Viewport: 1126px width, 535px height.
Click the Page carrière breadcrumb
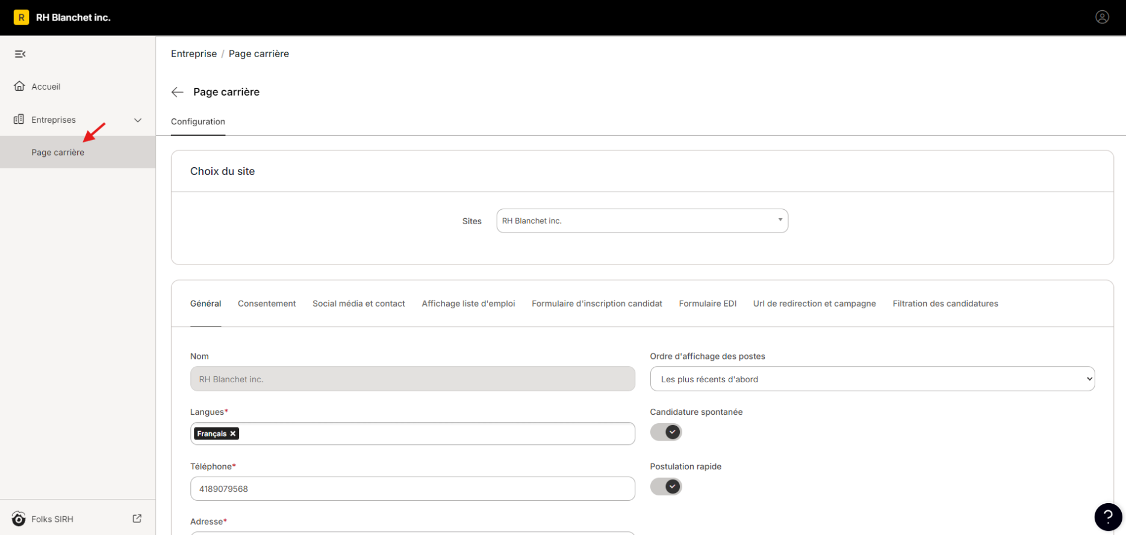(259, 53)
